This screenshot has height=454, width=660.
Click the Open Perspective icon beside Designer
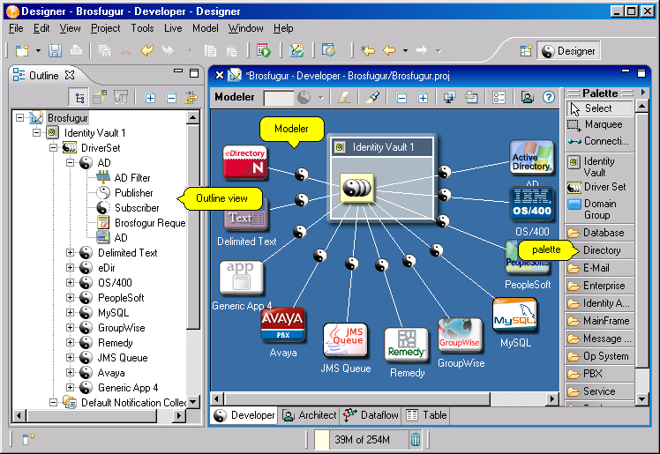526,51
